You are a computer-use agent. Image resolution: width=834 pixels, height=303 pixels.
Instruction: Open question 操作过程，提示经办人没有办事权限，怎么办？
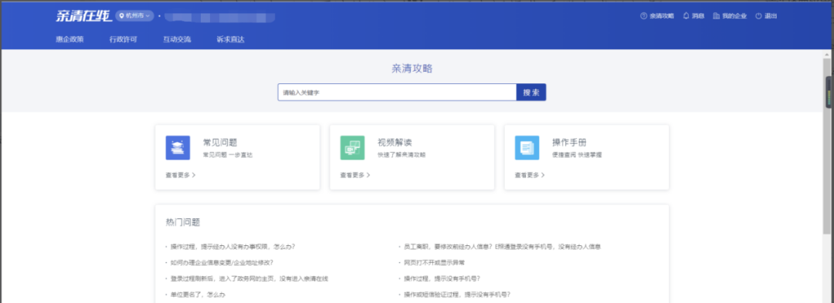click(x=233, y=247)
